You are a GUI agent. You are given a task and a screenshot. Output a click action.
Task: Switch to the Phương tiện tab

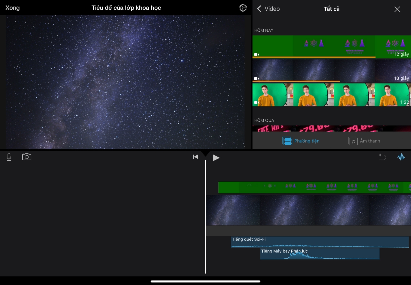(301, 141)
